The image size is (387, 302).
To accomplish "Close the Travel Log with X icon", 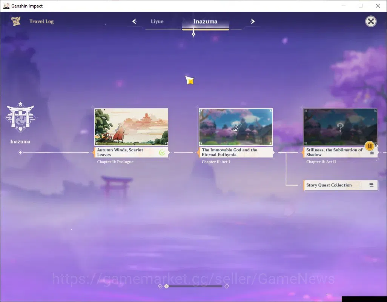I will (371, 22).
